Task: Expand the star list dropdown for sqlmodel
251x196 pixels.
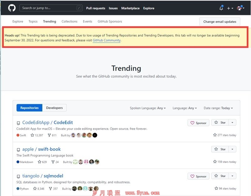Action: click(232, 176)
